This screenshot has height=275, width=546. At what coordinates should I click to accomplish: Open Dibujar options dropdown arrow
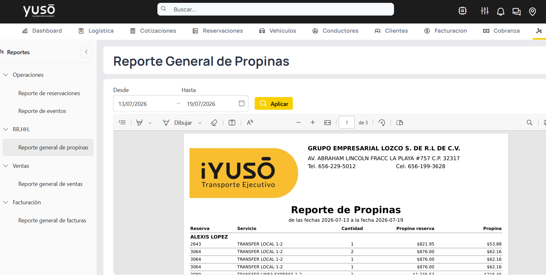pyautogui.click(x=200, y=123)
